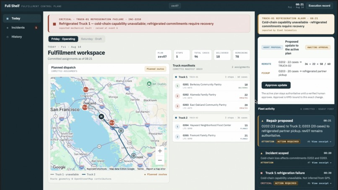Click the AWAITING APPROVAL tag
Viewport: 338px width, 190px height.
coord(318,47)
